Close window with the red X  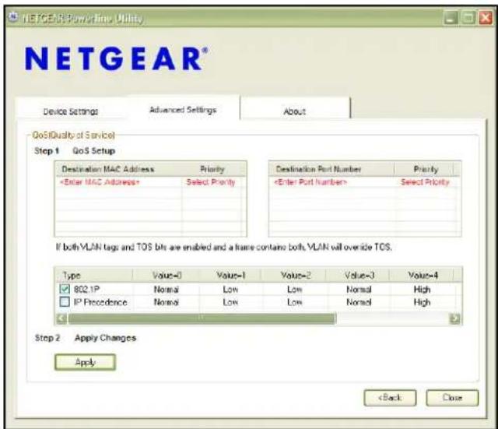point(486,17)
